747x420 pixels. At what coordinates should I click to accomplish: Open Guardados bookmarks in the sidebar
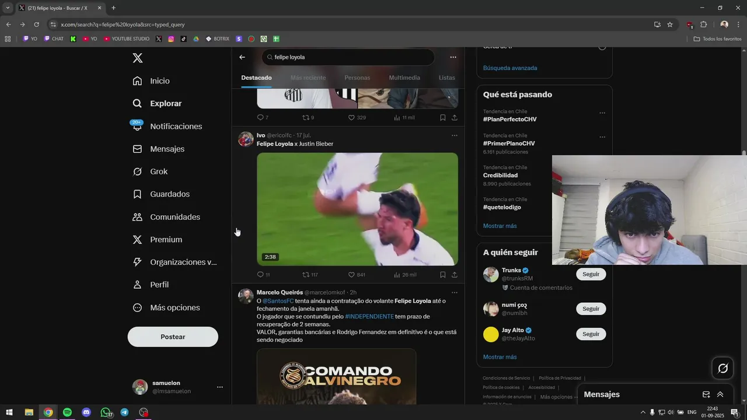(x=160, y=194)
